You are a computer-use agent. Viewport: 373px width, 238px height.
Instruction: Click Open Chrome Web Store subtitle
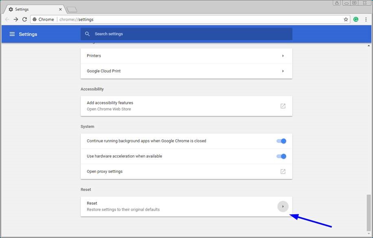109,109
